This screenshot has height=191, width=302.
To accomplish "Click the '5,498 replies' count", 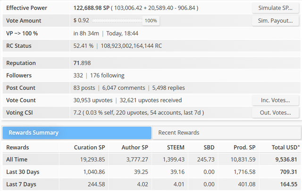I will (168, 88).
